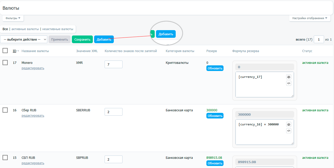Open the 'выберите действие' action select
This screenshot has height=168, width=334.
[x=24, y=39]
